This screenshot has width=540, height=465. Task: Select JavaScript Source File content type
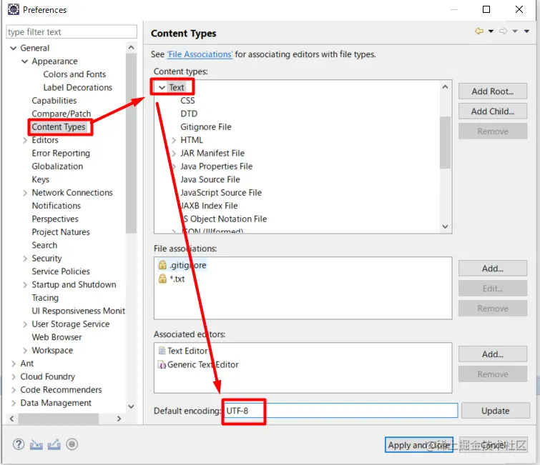[221, 193]
